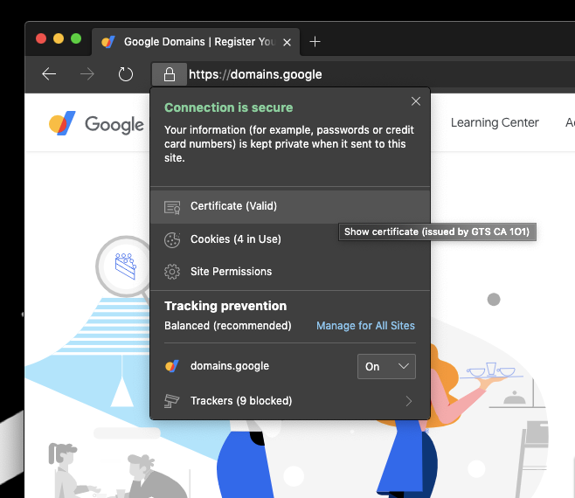Screen dimensions: 575x498
Task: Select the Google Domains browser tab
Action: (192, 42)
